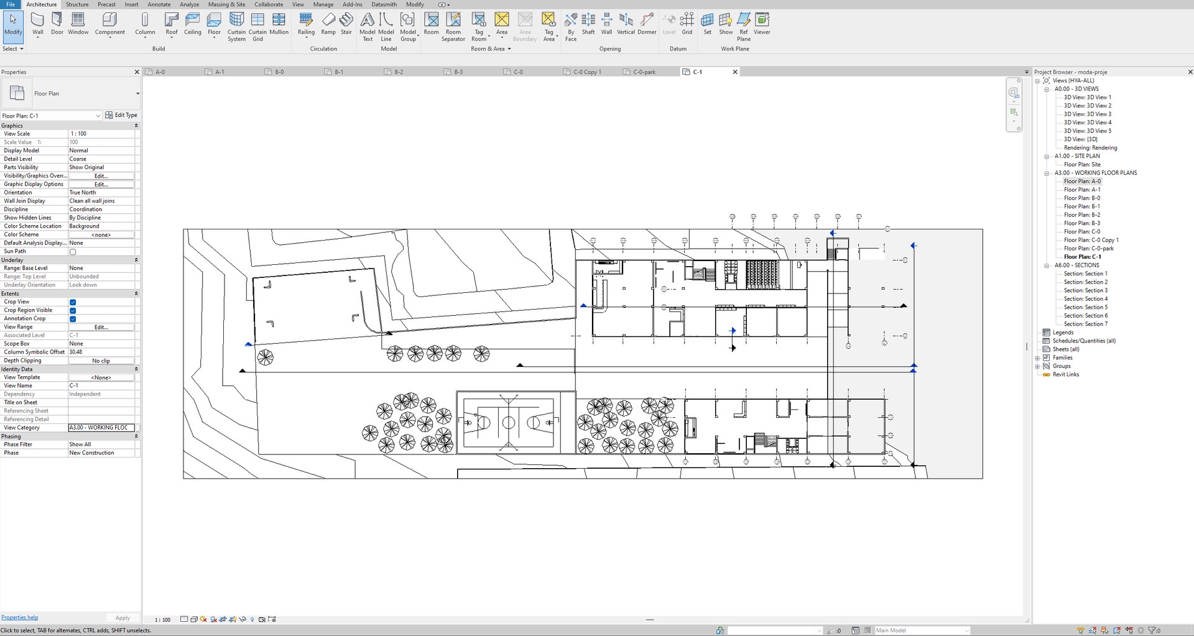The width and height of the screenshot is (1194, 636).
Task: Open the Floor Plan type selector dropdown
Action: point(137,93)
